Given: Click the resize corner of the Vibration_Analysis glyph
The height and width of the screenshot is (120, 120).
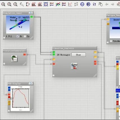Looking at the screenshot, I should coord(95,75).
